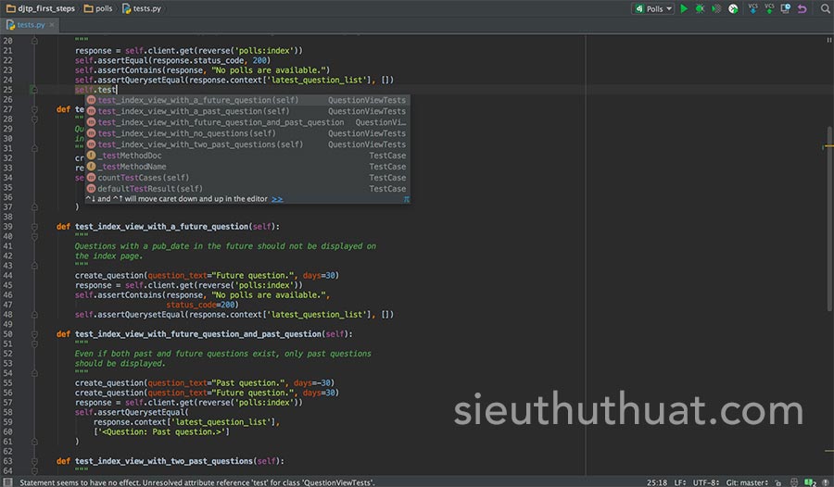This screenshot has width=834, height=487.
Task: Collapse the fold marker at line 63
Action: click(x=34, y=461)
